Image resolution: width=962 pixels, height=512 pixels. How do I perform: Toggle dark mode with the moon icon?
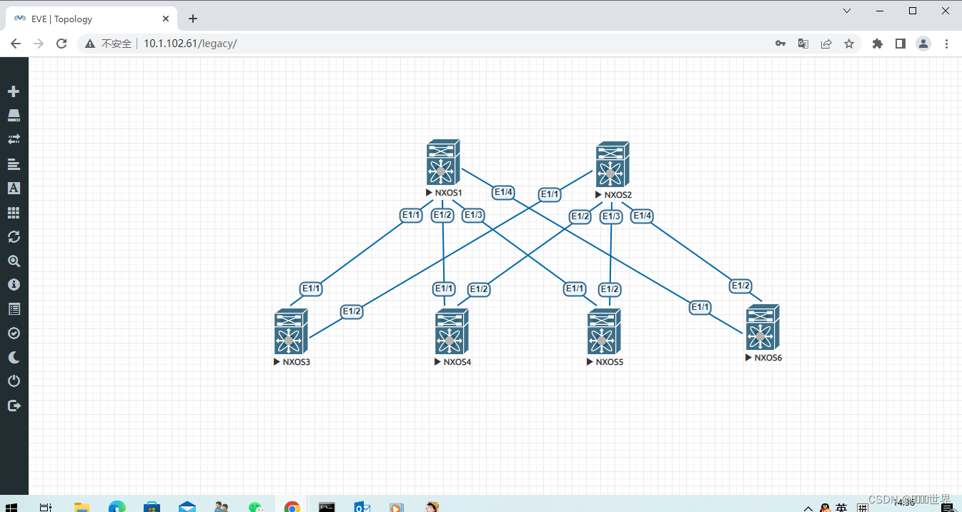coord(14,356)
